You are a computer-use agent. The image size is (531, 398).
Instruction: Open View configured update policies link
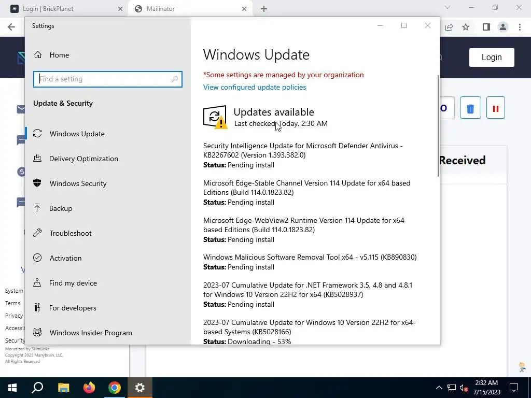click(x=254, y=87)
